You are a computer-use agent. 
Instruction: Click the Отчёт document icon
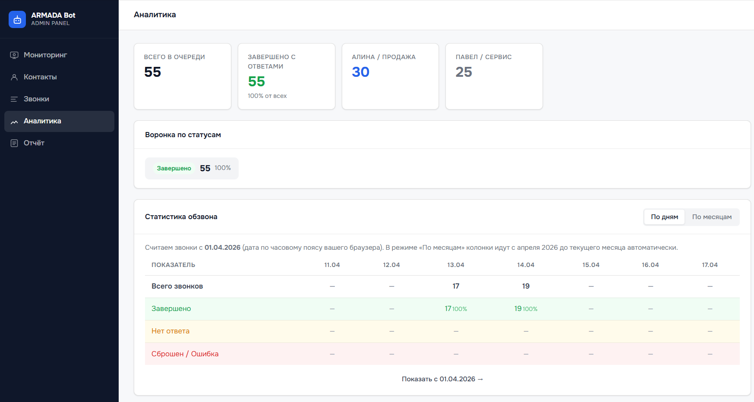click(x=14, y=143)
